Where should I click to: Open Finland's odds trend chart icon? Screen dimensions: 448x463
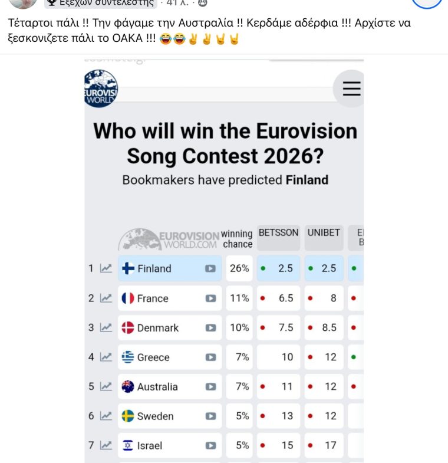(106, 268)
